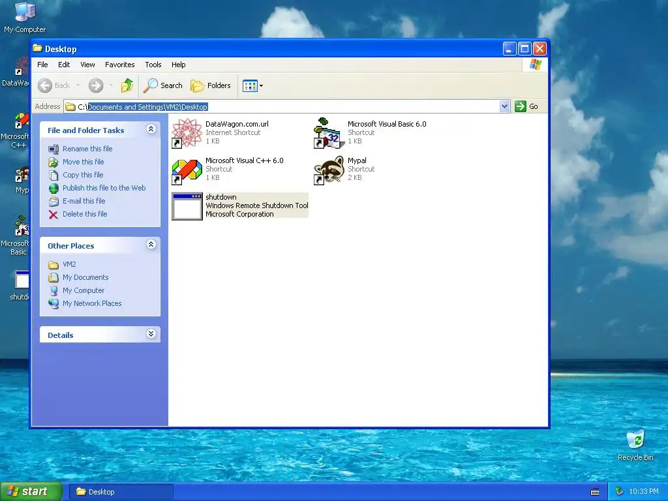This screenshot has height=501, width=668.
Task: Click the 'Mypal' file name
Action: [357, 160]
